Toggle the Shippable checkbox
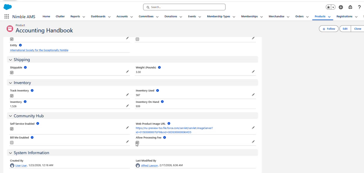 point(12,73)
